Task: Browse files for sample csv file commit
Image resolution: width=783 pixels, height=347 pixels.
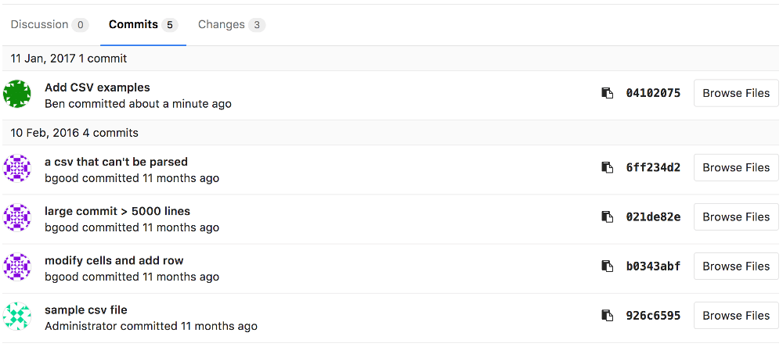Action: pos(736,316)
